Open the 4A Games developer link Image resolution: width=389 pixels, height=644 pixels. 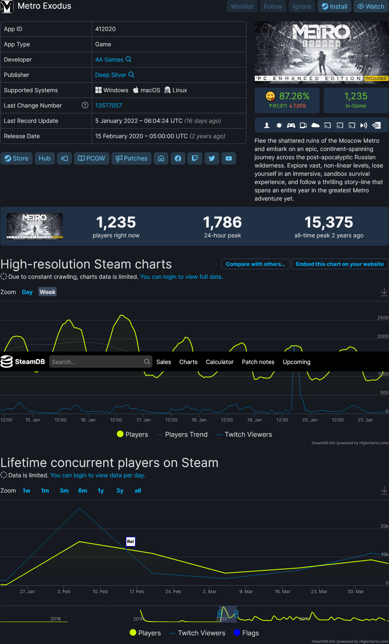point(109,60)
